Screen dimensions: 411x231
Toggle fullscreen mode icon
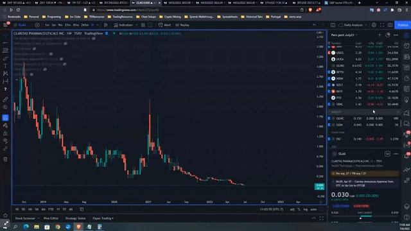click(x=382, y=25)
